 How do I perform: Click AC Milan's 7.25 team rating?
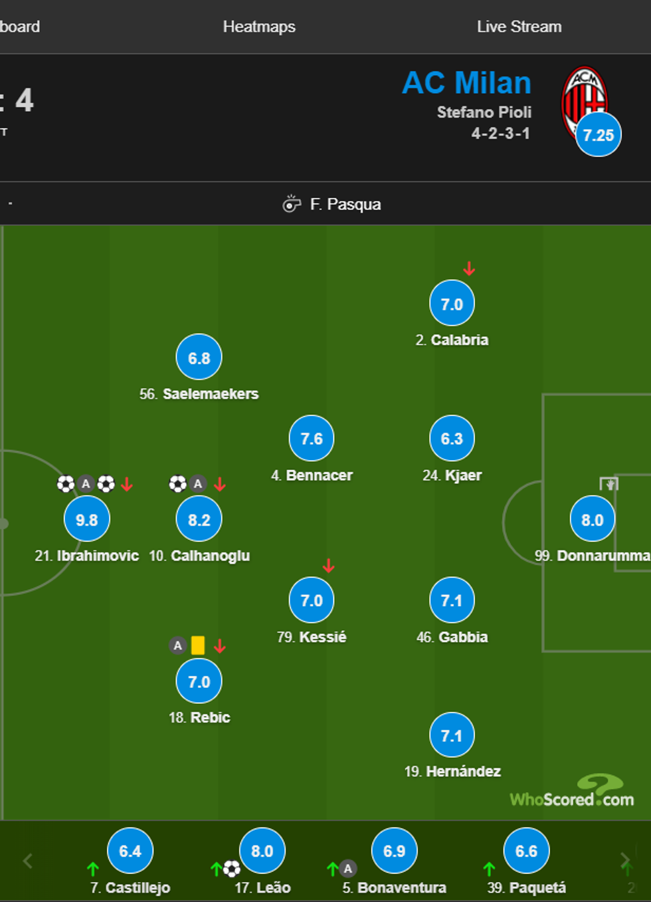coord(598,135)
